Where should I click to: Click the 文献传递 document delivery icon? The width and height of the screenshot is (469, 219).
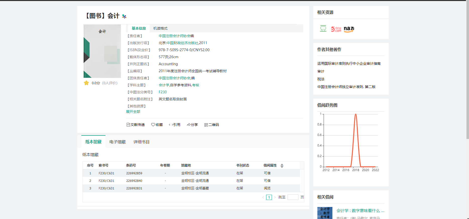click(x=128, y=125)
